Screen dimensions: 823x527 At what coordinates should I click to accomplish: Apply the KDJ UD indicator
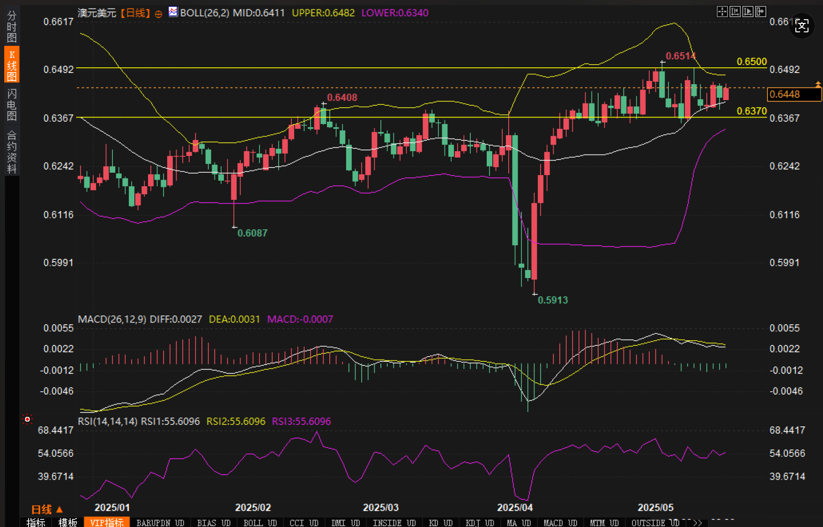click(480, 523)
